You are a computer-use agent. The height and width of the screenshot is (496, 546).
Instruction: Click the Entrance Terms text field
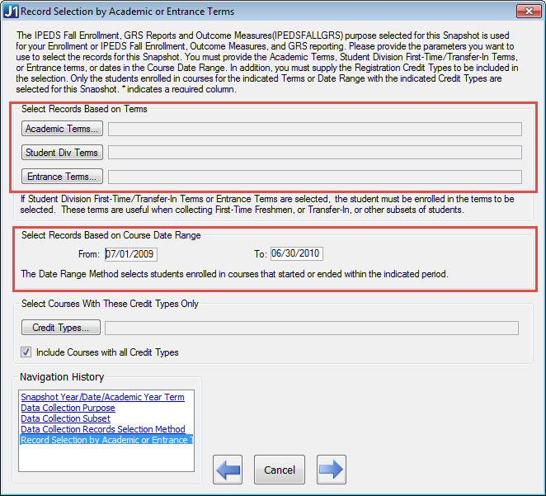(315, 177)
